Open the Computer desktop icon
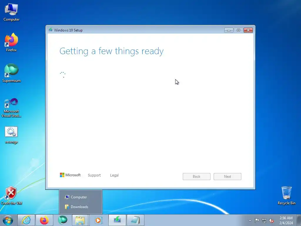Image resolution: width=301 pixels, height=226 pixels. pos(11,12)
